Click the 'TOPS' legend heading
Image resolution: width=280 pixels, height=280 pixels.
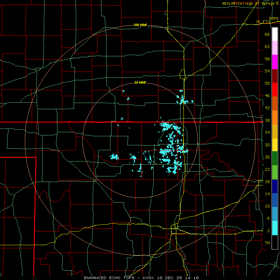point(273,19)
